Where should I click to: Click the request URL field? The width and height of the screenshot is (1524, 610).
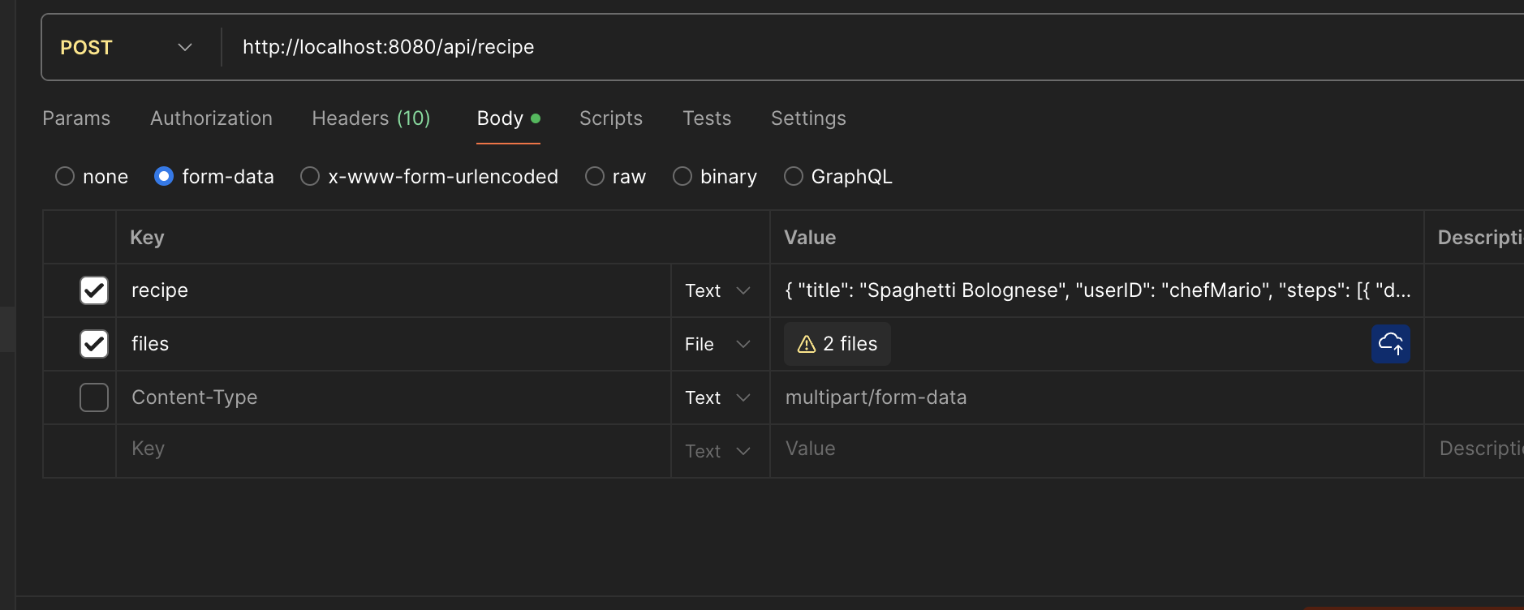[730, 47]
